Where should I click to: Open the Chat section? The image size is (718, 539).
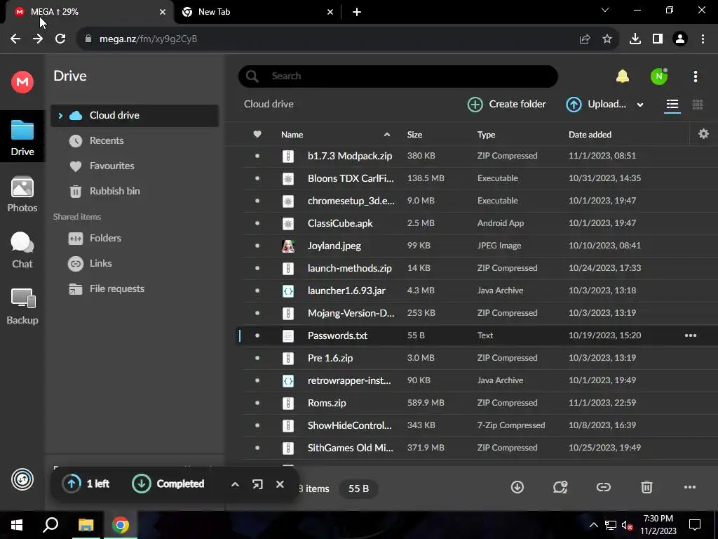(x=22, y=251)
